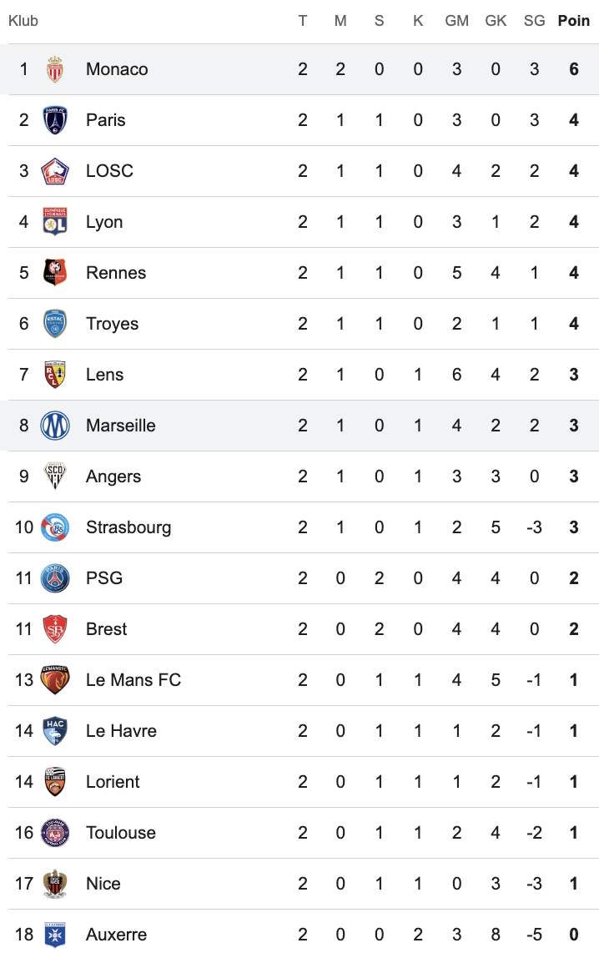Image resolution: width=599 pixels, height=958 pixels.
Task: Click the Lyon club logo
Action: [55, 222]
